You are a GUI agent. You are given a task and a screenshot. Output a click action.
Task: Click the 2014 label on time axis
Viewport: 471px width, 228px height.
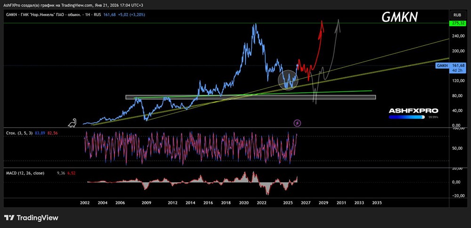(x=190, y=203)
